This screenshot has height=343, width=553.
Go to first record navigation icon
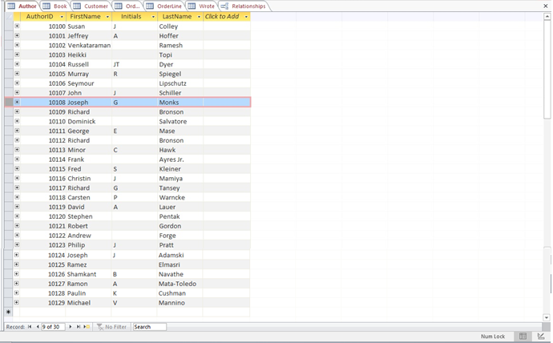pos(30,327)
